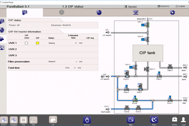Click the 310.1 fresh water inlet arrow
Image resolution: width=189 pixels, height=126 pixels.
[x=108, y=109]
